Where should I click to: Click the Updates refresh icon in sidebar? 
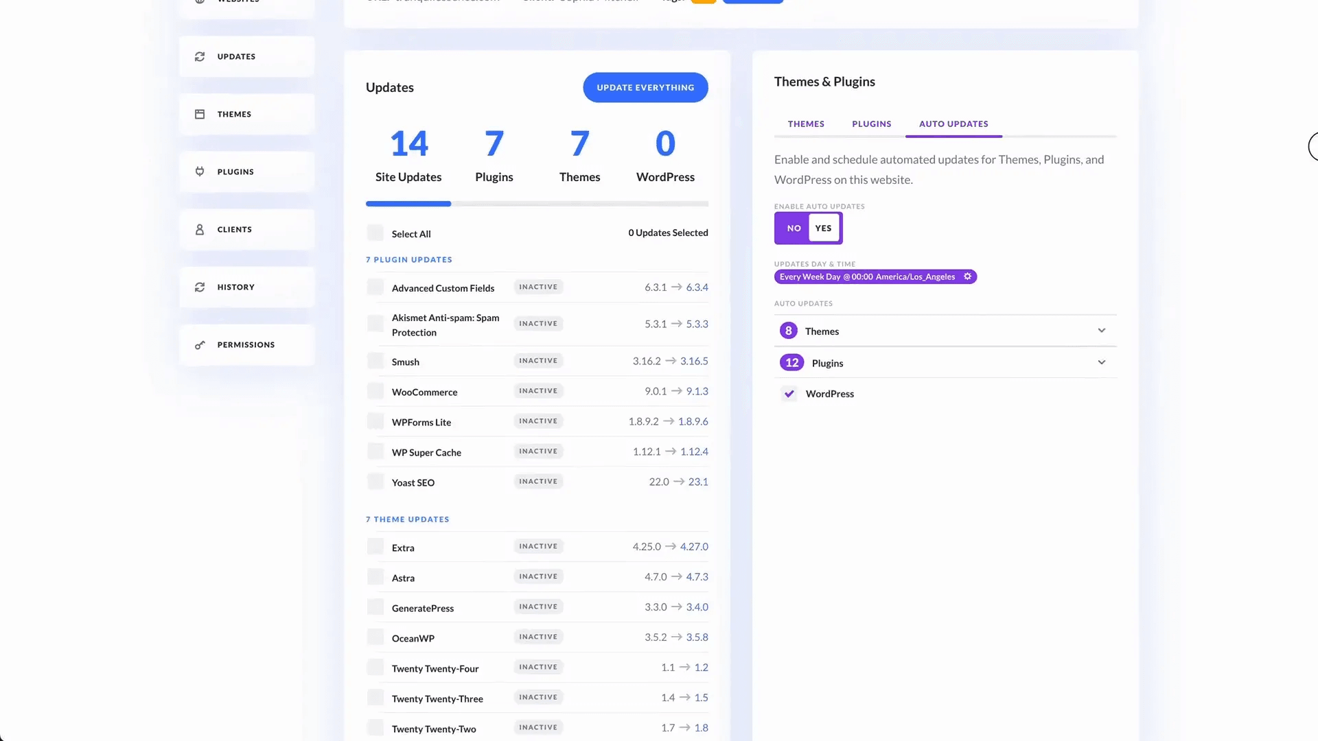pos(200,57)
